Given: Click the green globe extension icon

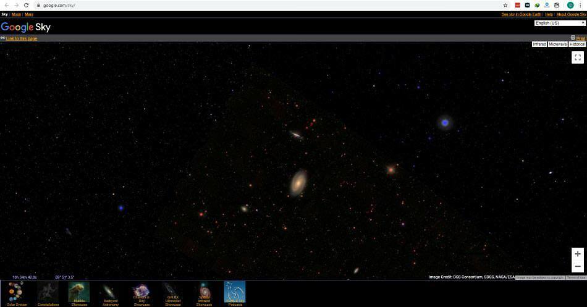Looking at the screenshot, I should [x=537, y=5].
